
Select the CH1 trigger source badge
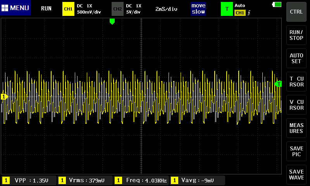click(x=240, y=13)
